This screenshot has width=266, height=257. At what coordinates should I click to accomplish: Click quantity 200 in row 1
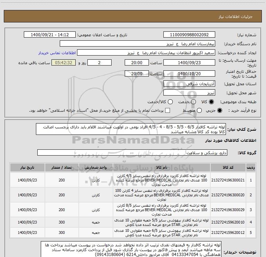(62, 180)
